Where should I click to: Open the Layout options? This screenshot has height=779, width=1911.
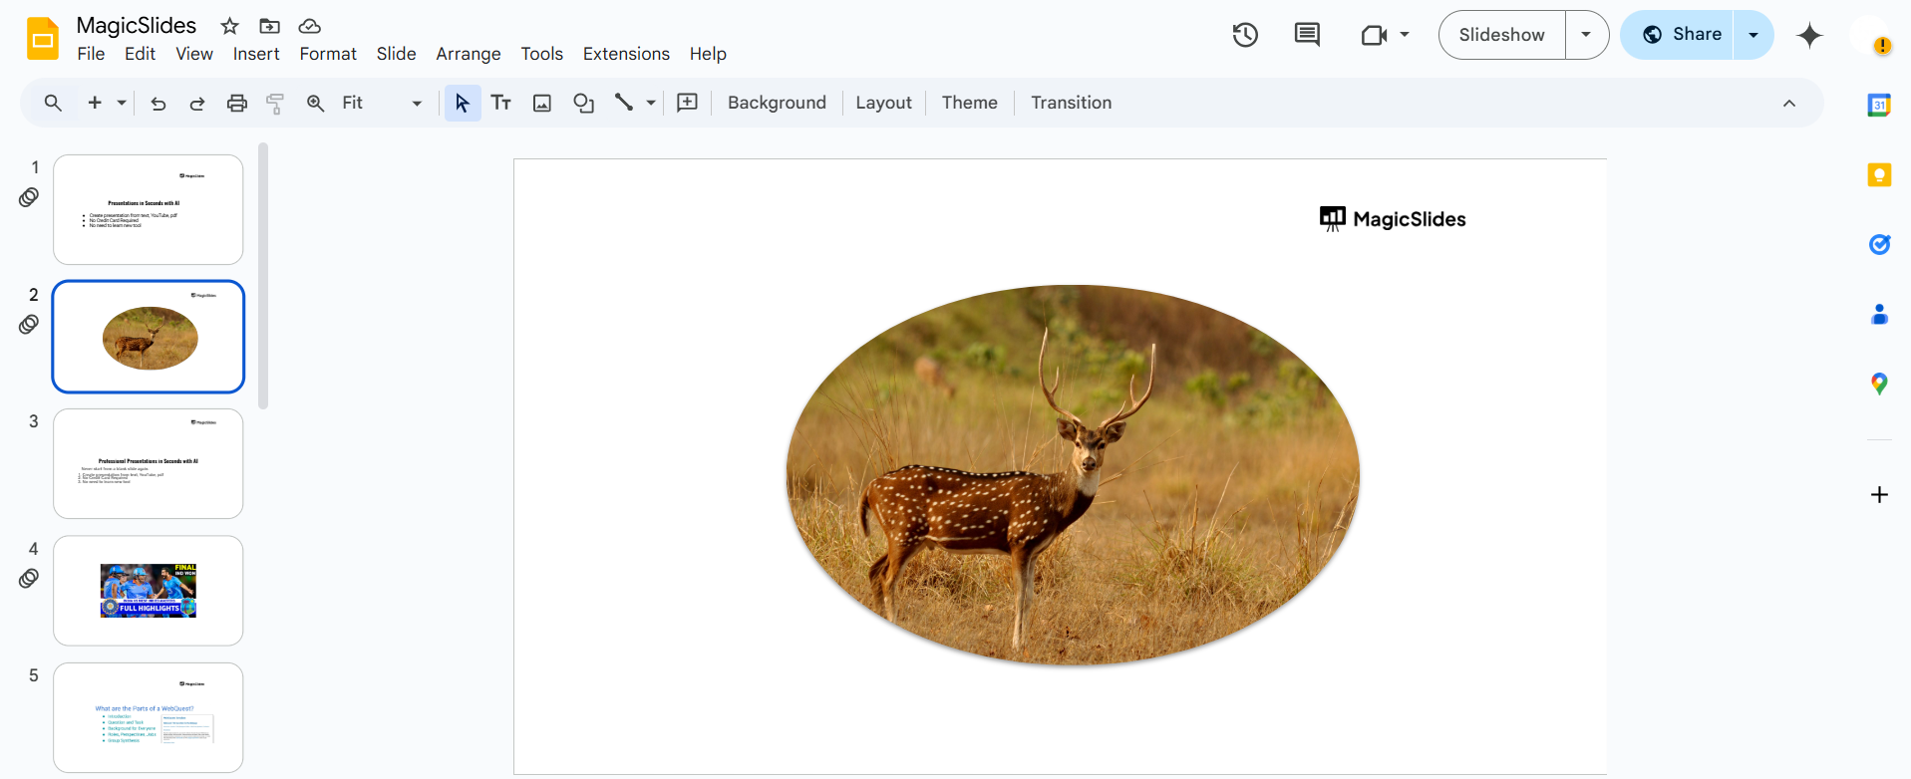(883, 103)
